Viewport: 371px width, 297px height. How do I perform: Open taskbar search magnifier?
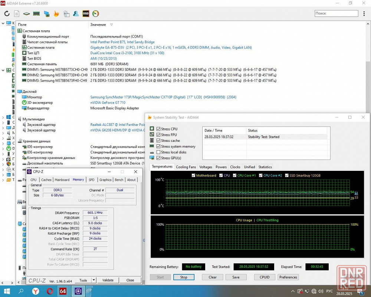21,291
